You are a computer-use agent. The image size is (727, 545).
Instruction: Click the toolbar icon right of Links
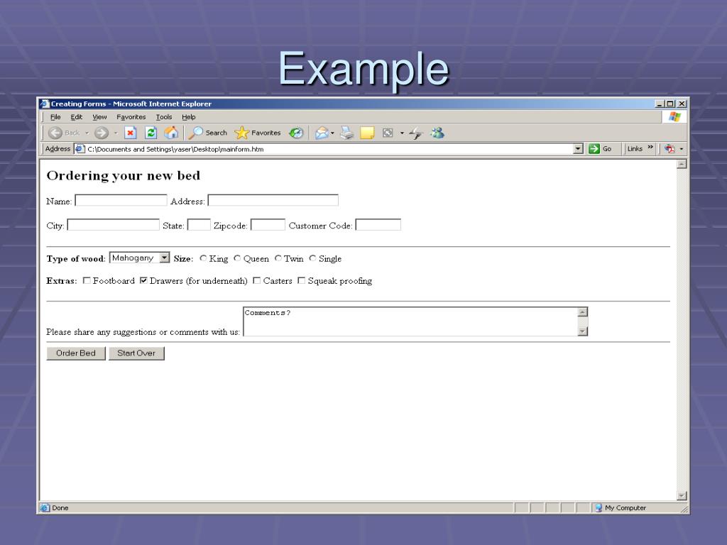669,149
